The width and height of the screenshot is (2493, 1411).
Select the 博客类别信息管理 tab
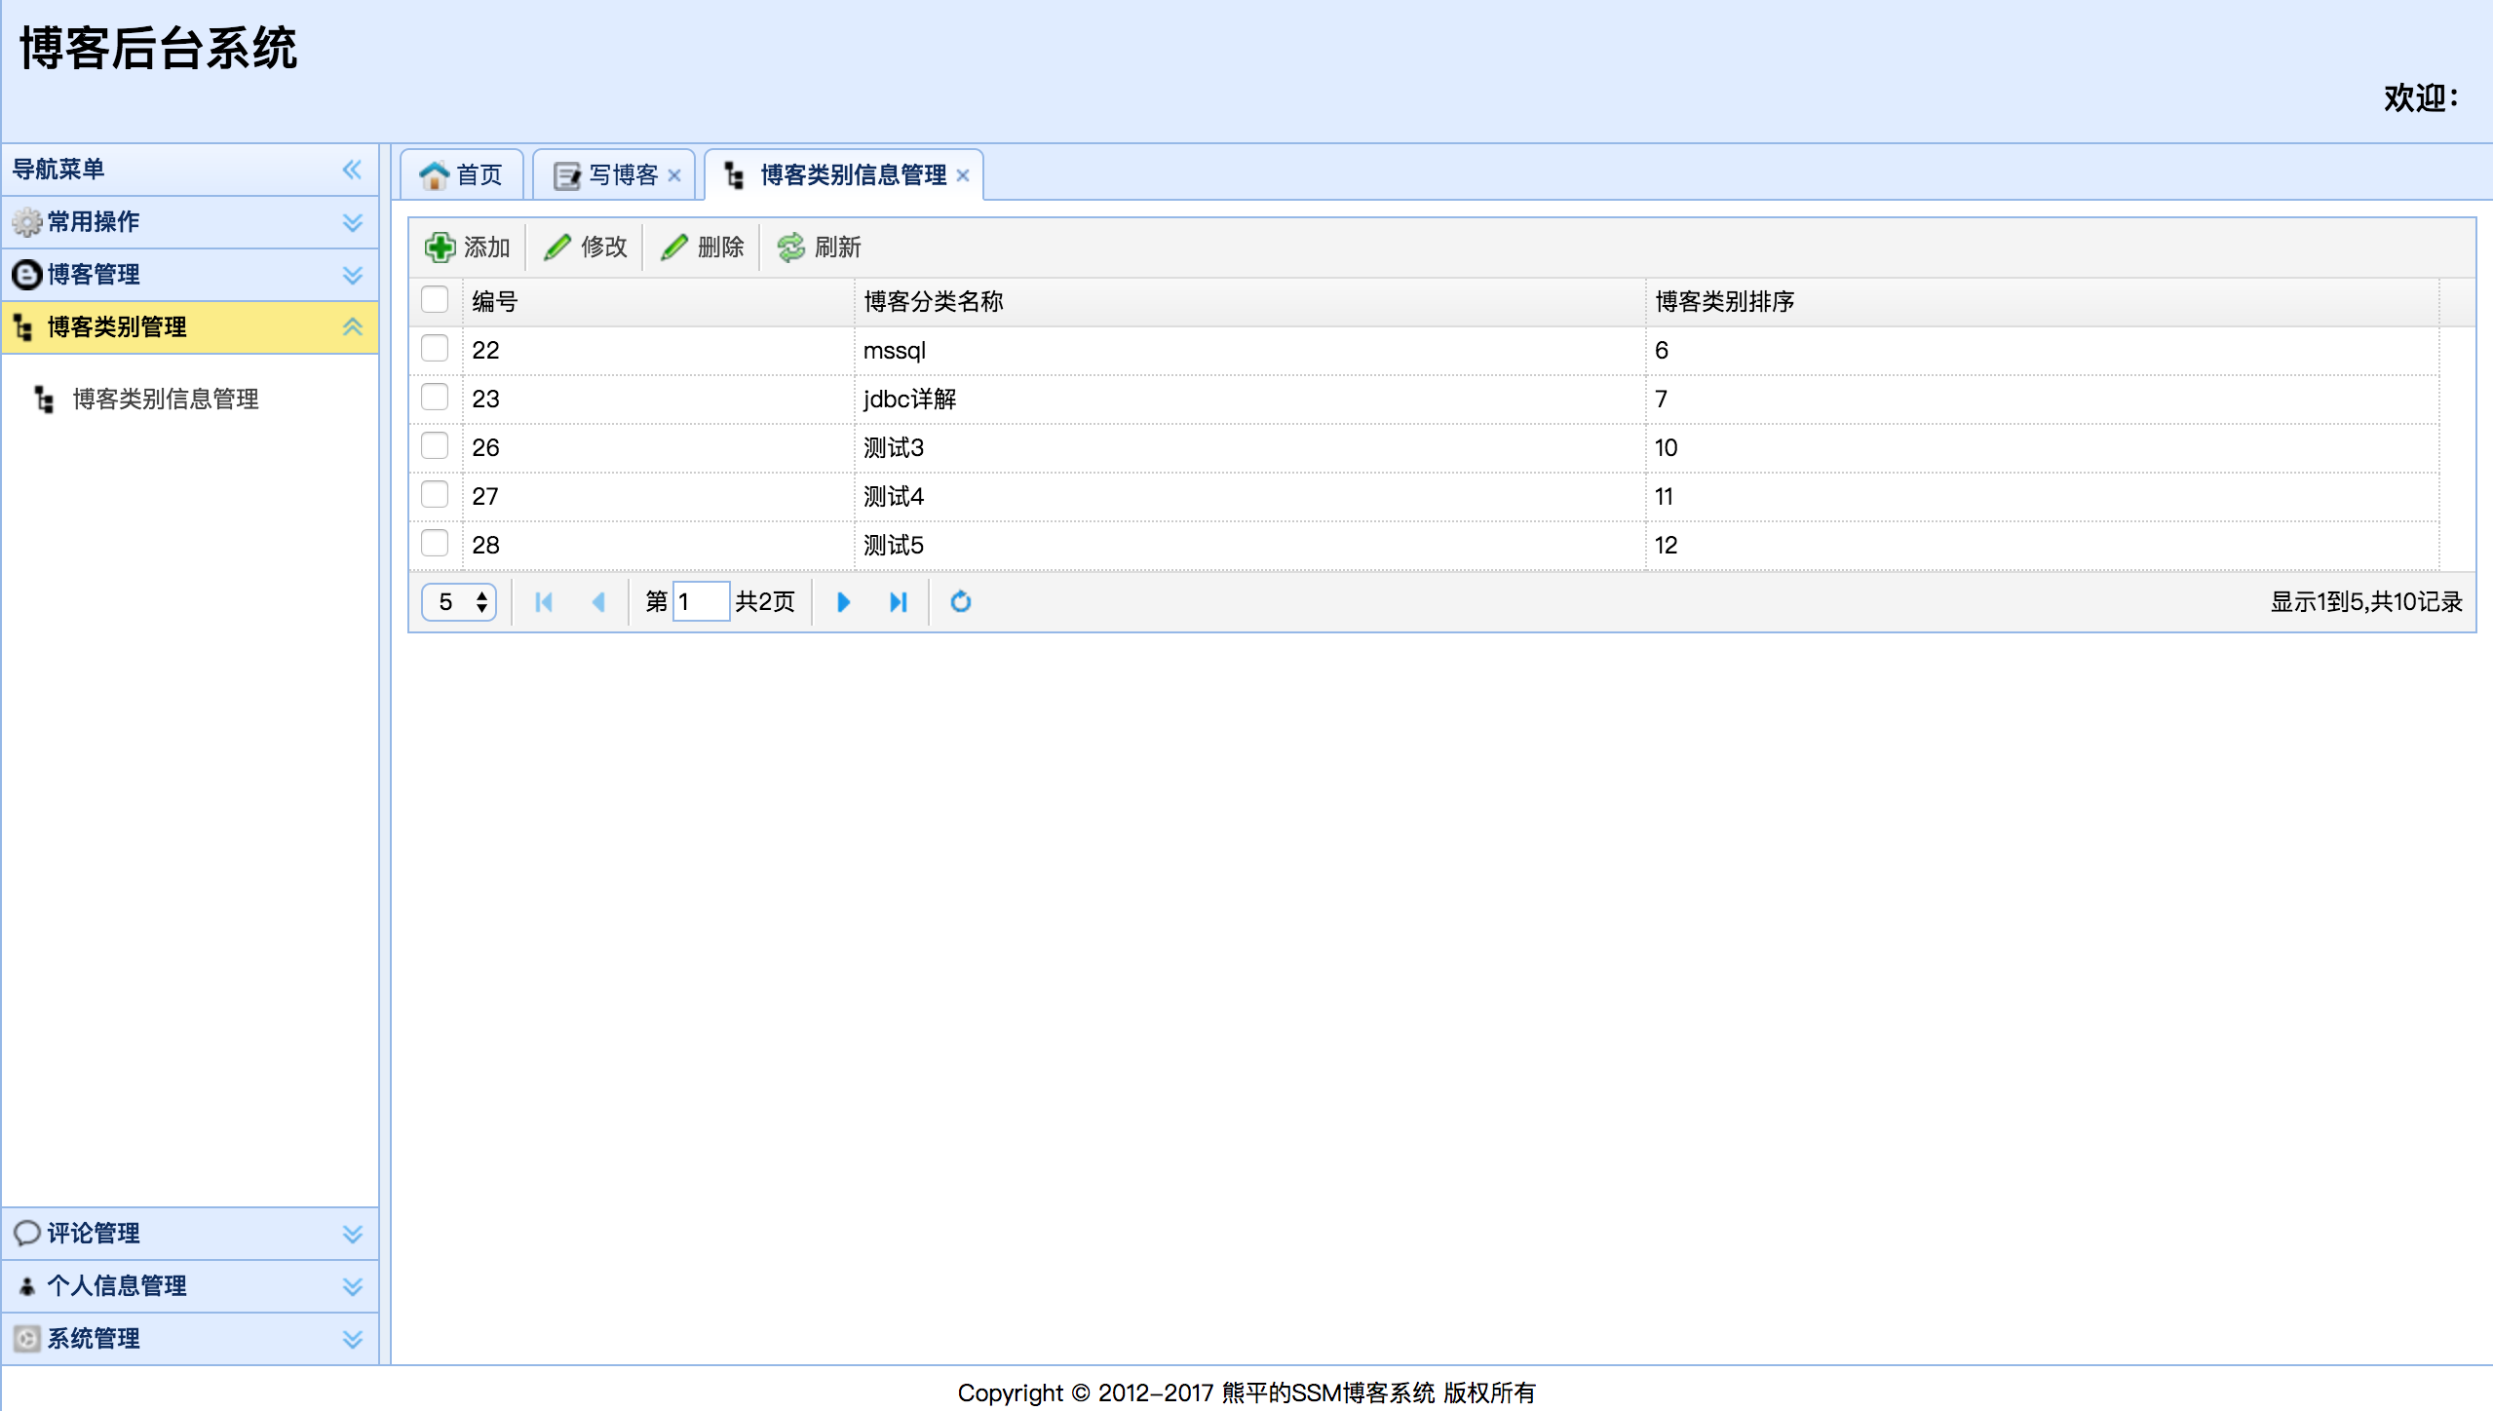[x=844, y=175]
